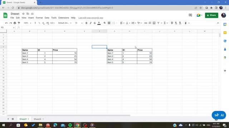Screen dimensions: 229x128
Task: Hide the toolbar menus with caret
Action: click(218, 23)
